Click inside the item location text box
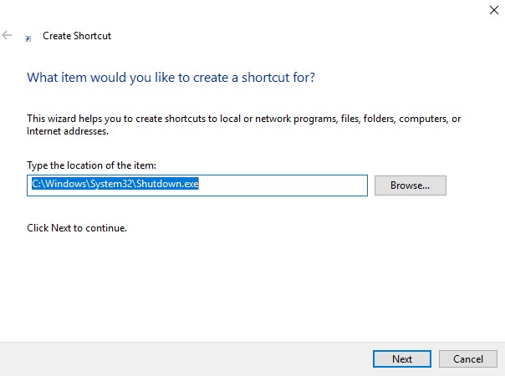This screenshot has width=505, height=376. click(x=284, y=185)
